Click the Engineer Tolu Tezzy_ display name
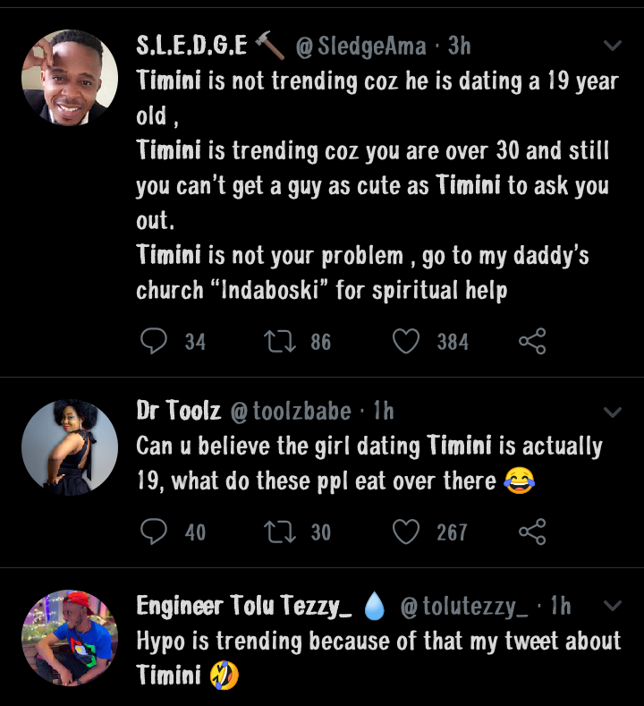This screenshot has height=706, width=644. pos(243,607)
